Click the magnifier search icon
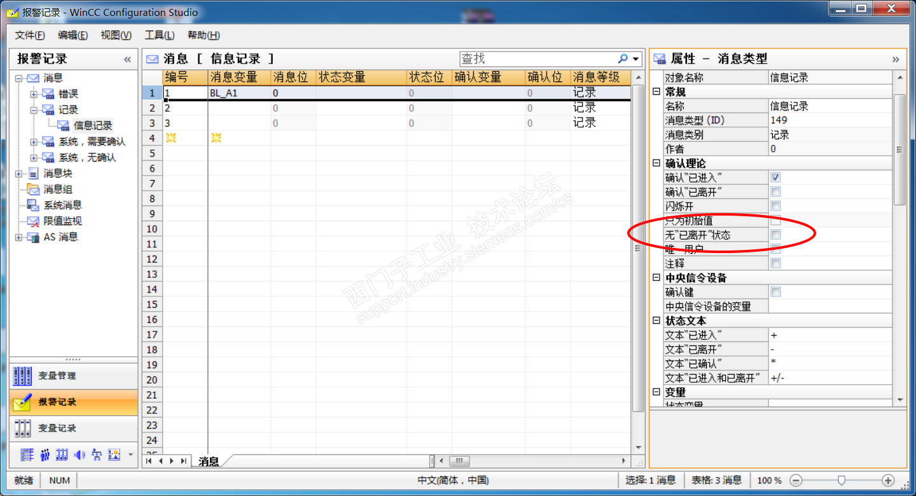Image resolution: width=916 pixels, height=496 pixels. (623, 59)
